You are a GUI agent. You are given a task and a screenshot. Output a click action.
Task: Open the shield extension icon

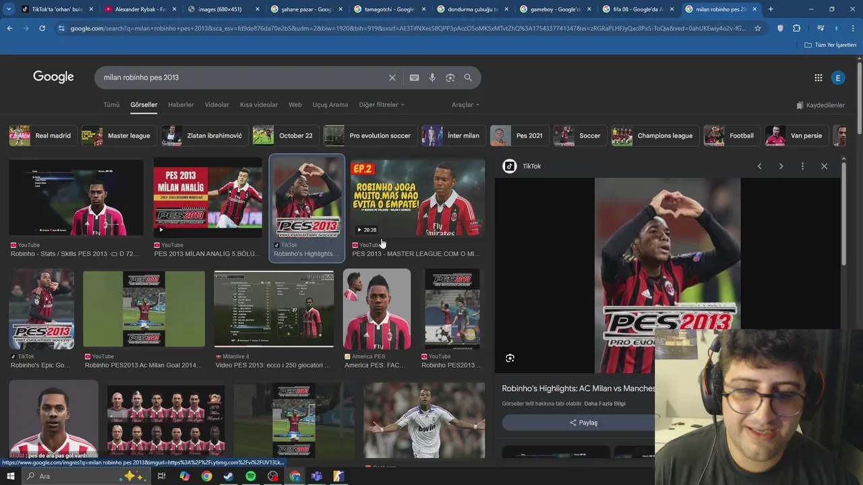780,28
